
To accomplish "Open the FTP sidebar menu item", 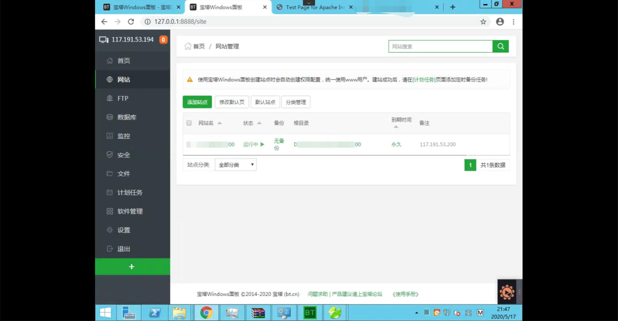I will pos(133,98).
